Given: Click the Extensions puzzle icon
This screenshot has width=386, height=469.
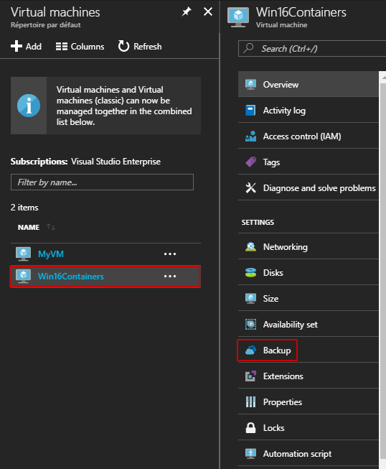Looking at the screenshot, I should [250, 376].
